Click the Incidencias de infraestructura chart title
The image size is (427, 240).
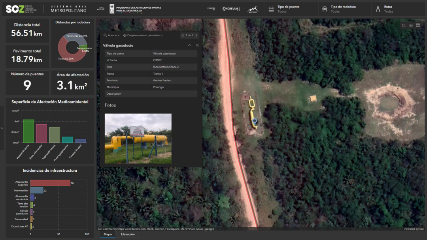50,171
